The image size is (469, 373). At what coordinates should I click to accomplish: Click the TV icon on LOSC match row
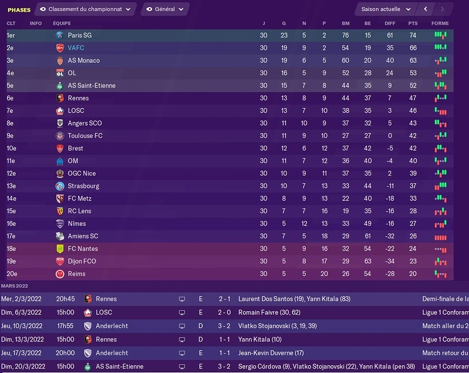tap(182, 312)
